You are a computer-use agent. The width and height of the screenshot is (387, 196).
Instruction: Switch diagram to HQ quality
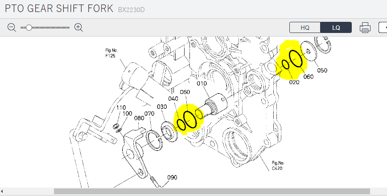pyautogui.click(x=305, y=28)
